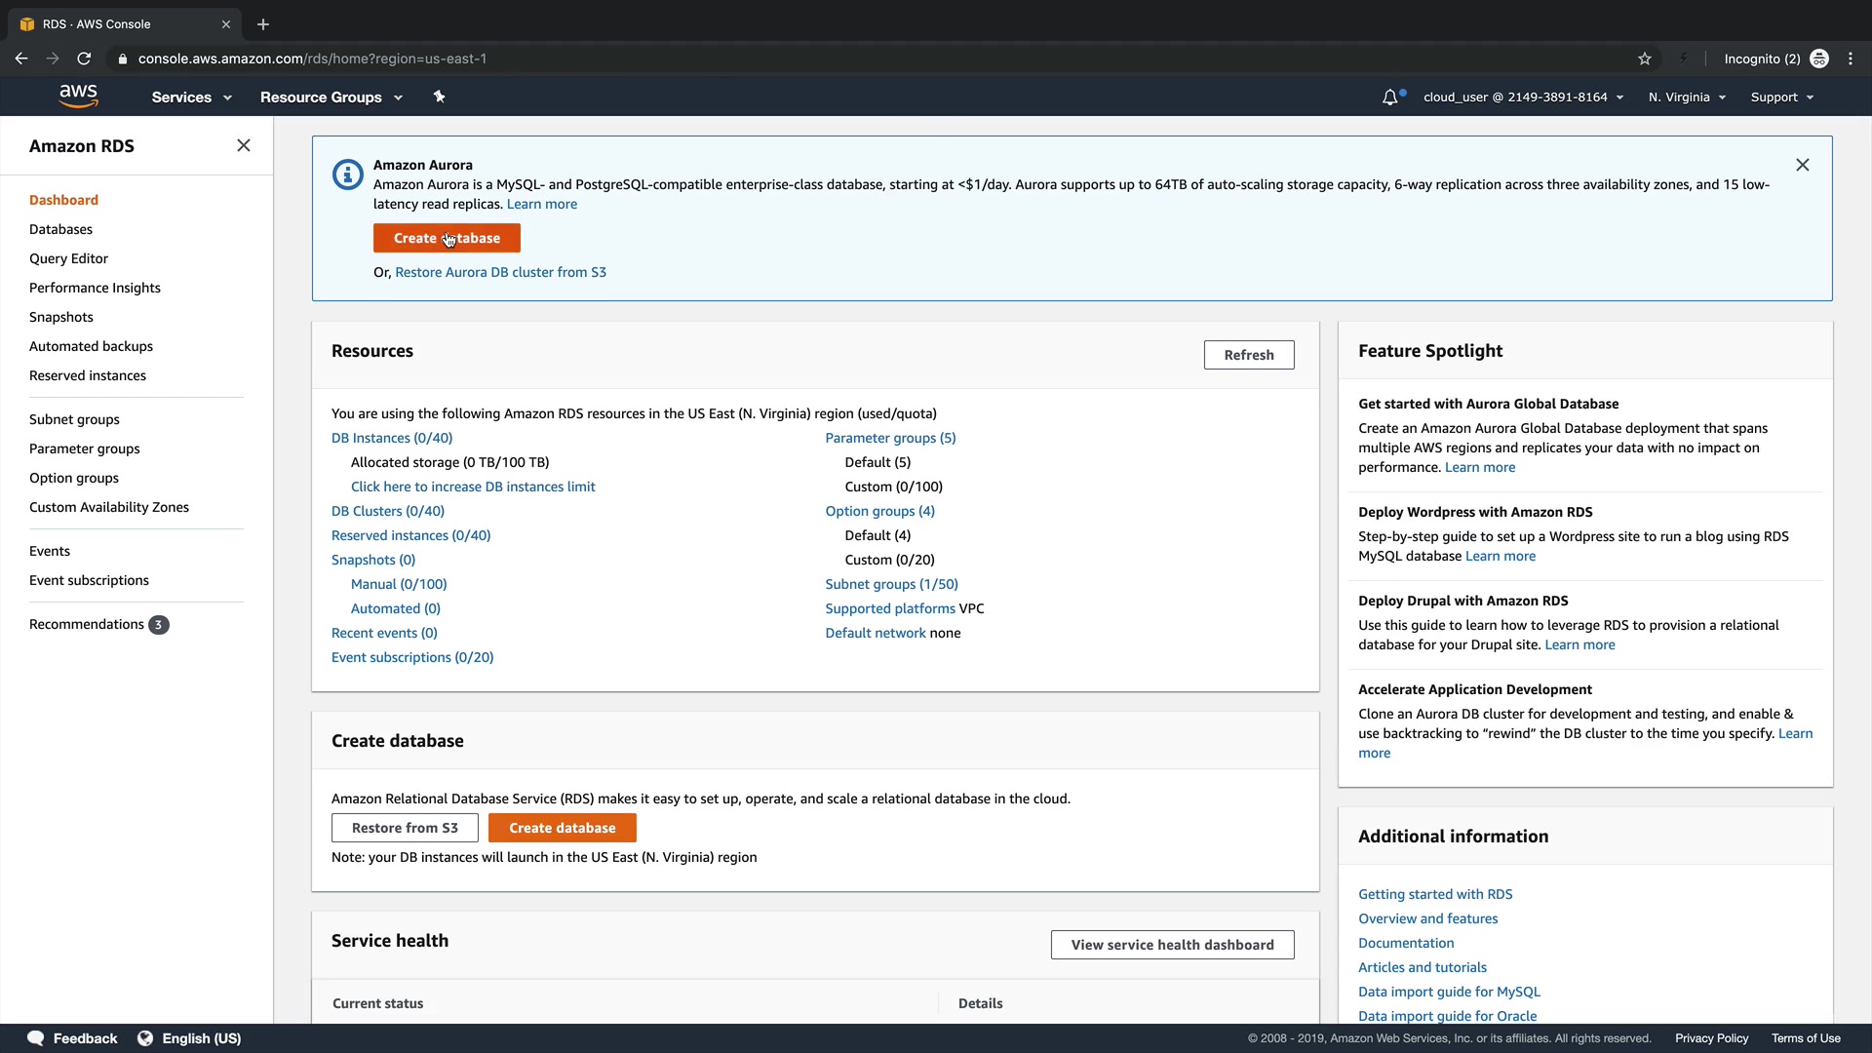
Task: Click the English (US) globe icon
Action: (x=145, y=1038)
